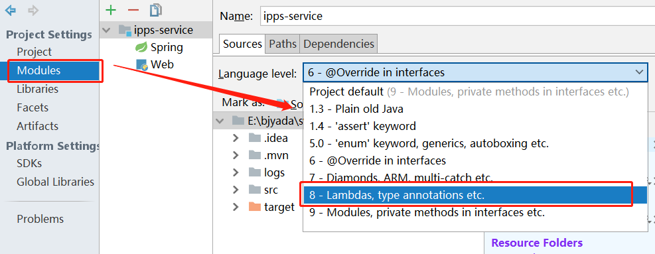The height and width of the screenshot is (254, 655).
Task: Click the target folder label
Action: (x=279, y=207)
